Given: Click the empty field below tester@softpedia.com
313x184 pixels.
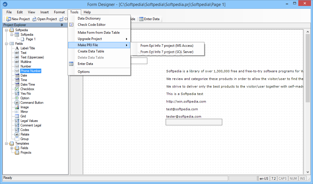Looking at the screenshot, I should pos(194,122).
